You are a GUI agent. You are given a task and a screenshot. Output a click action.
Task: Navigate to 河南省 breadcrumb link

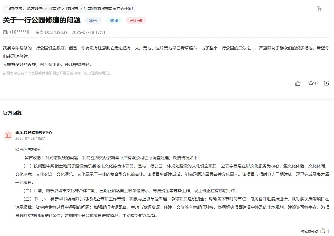click(x=54, y=9)
